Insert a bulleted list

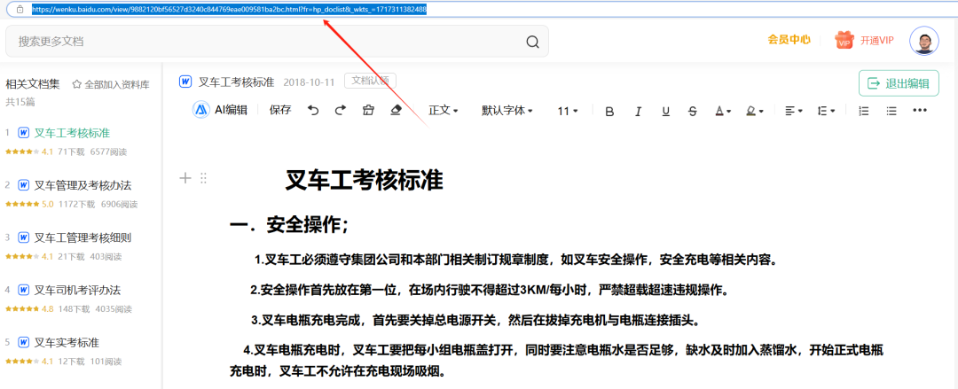pos(891,111)
